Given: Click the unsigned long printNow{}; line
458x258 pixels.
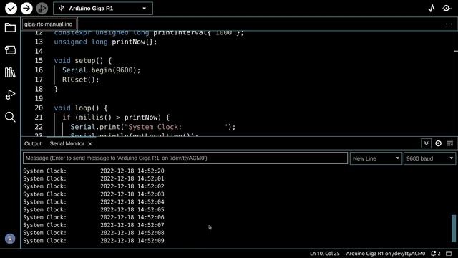Looking at the screenshot, I should point(105,42).
